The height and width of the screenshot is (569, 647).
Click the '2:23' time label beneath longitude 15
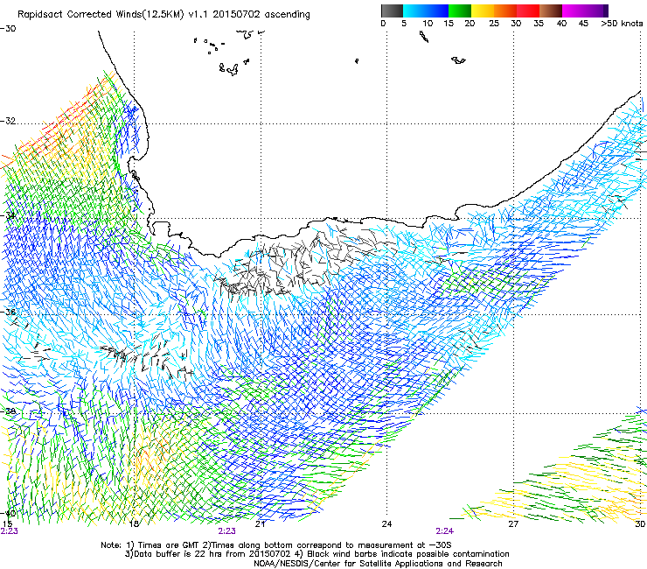click(x=9, y=531)
